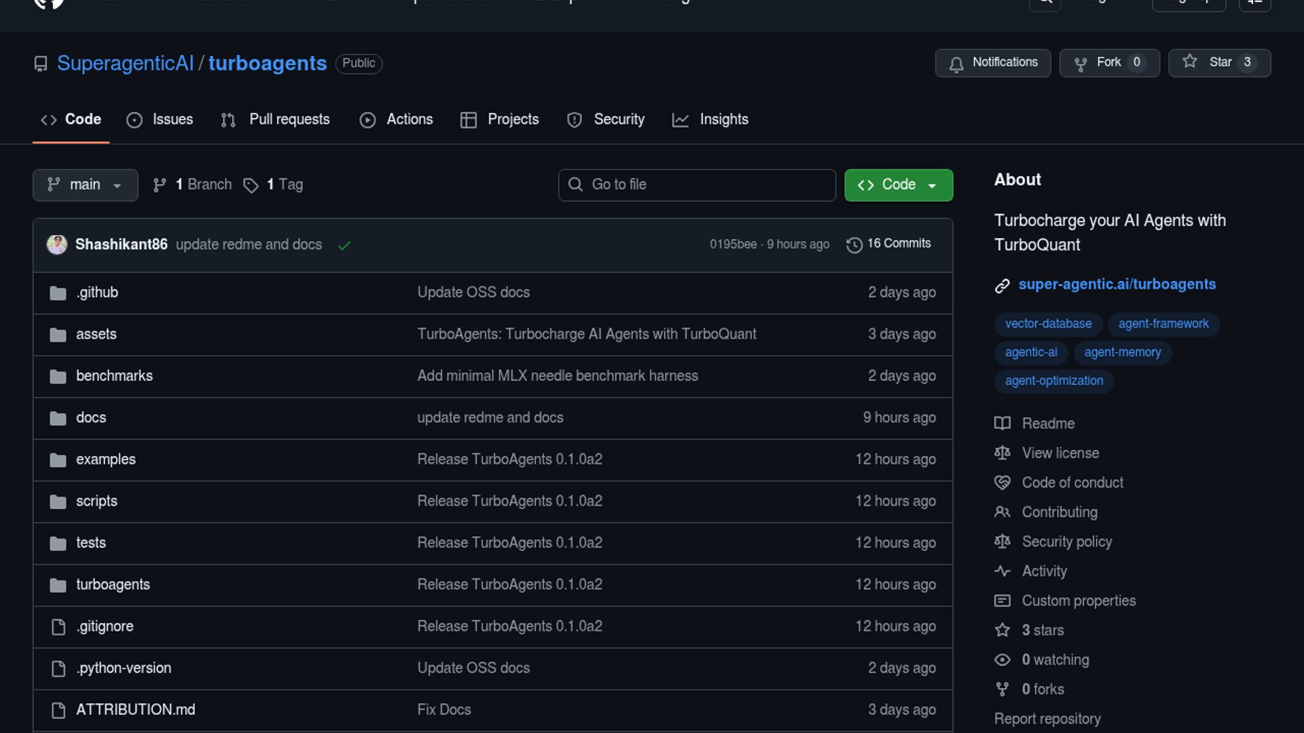Open the super-agentic.ai/turboagents website link

click(x=1117, y=284)
